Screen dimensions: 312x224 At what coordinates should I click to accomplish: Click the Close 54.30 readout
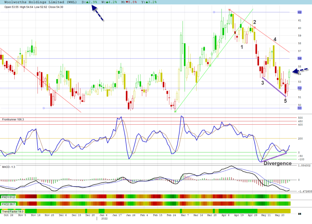[56, 7]
